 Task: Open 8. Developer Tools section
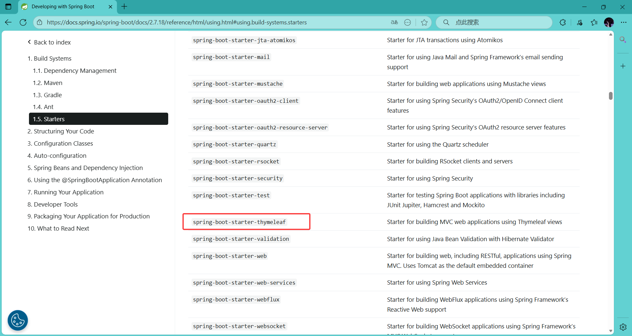[x=53, y=204]
